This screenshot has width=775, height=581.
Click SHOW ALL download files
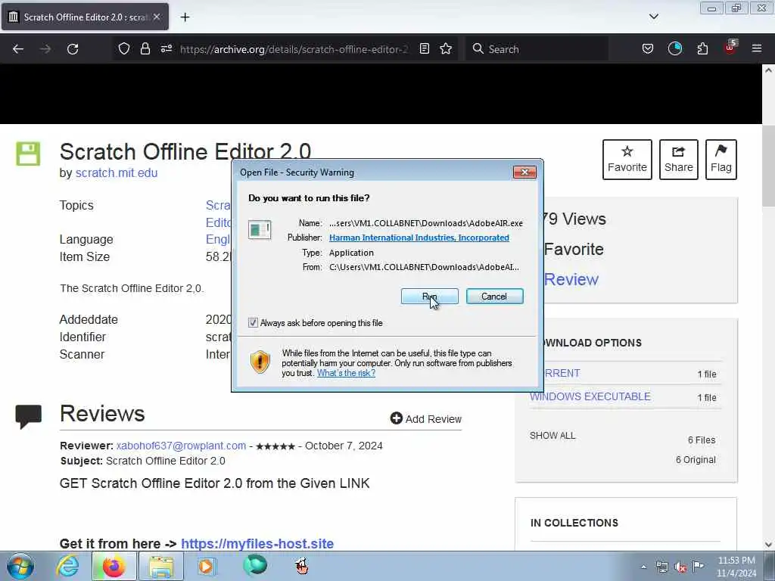click(552, 436)
